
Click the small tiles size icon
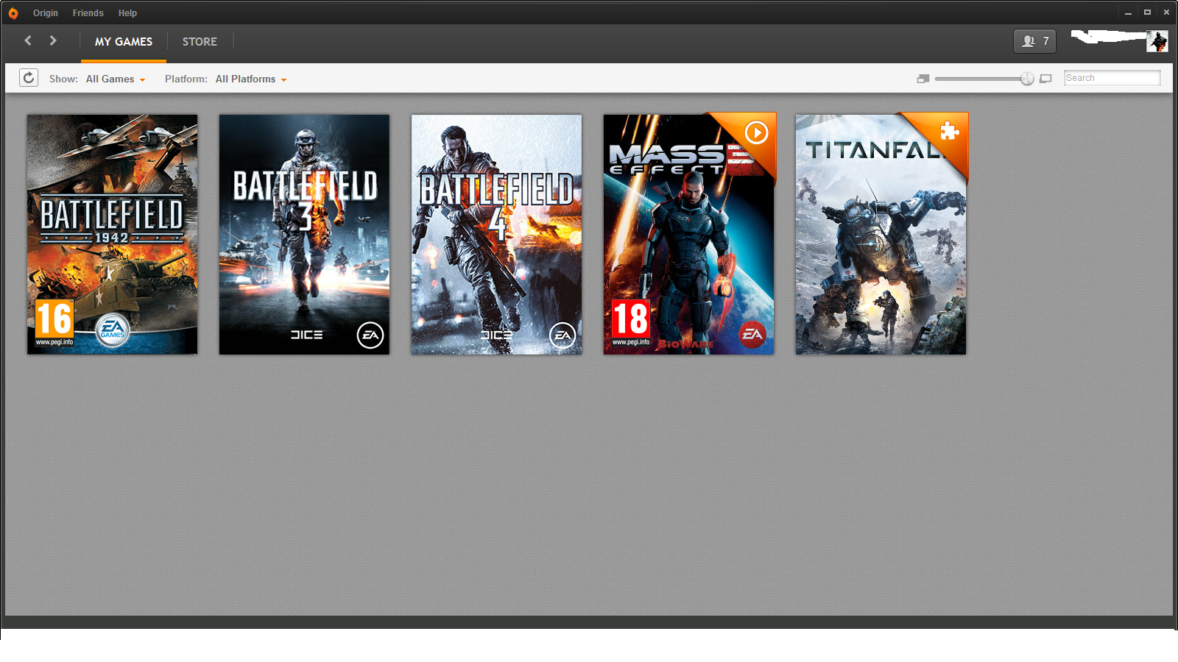923,79
